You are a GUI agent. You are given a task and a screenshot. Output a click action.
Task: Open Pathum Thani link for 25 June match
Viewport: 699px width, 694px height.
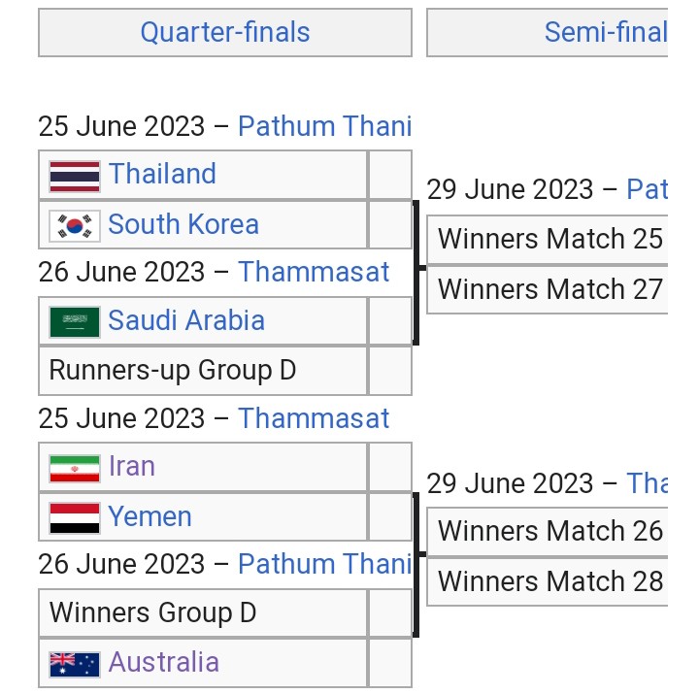[x=325, y=126]
